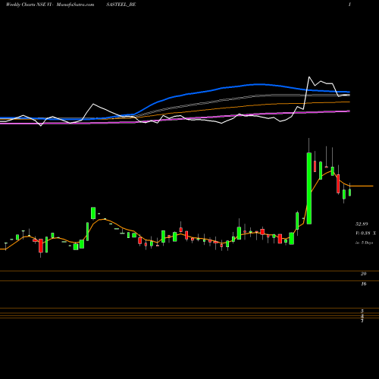Click the tallest green candlestick body
Viewport: 379px width, 379px height.
pos(309,188)
